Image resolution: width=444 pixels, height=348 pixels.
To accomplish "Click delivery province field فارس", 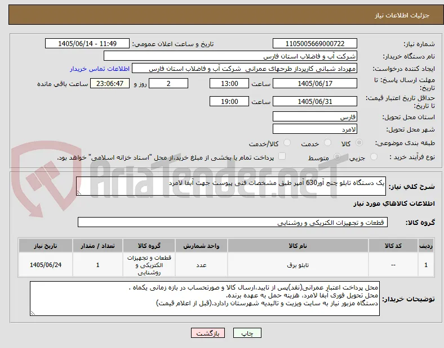I will pos(315,117).
